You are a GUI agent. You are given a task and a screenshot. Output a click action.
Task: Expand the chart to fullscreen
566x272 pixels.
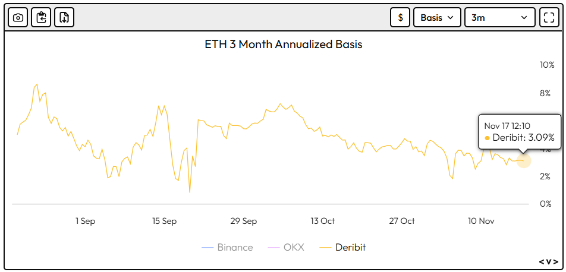pyautogui.click(x=547, y=17)
